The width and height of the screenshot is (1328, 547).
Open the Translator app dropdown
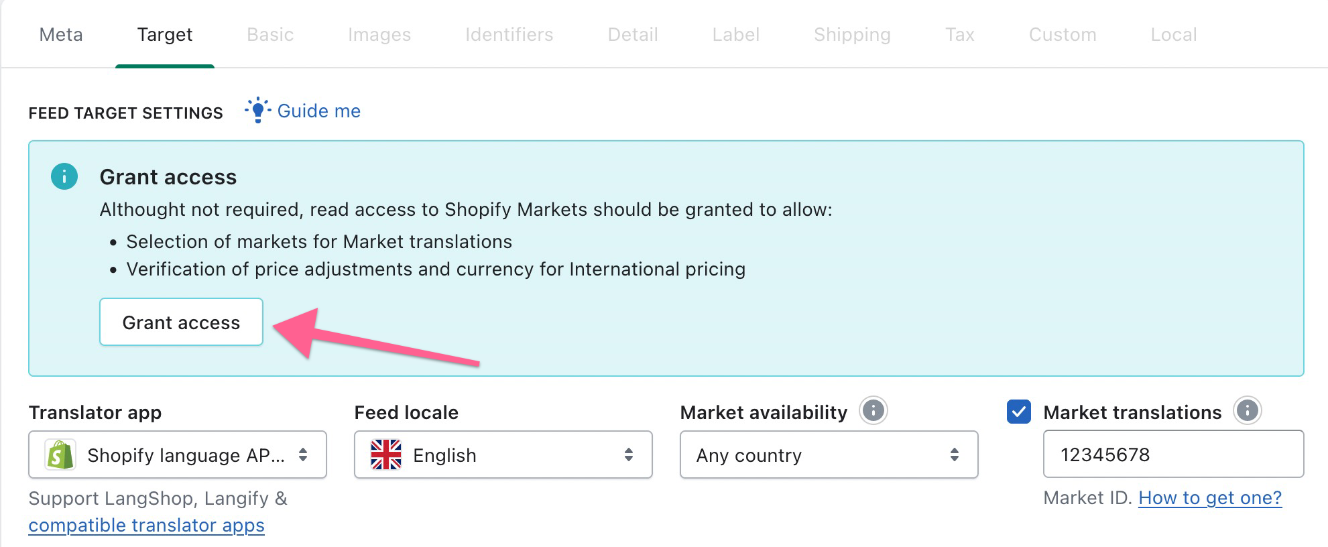178,454
